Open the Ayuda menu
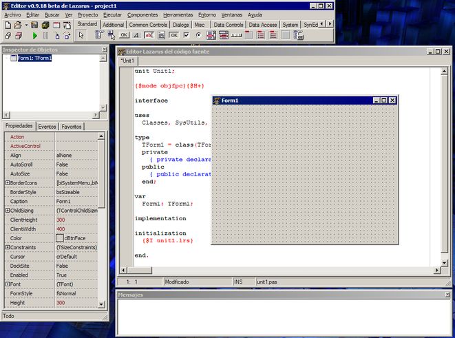This screenshot has height=338, width=455. [x=255, y=14]
